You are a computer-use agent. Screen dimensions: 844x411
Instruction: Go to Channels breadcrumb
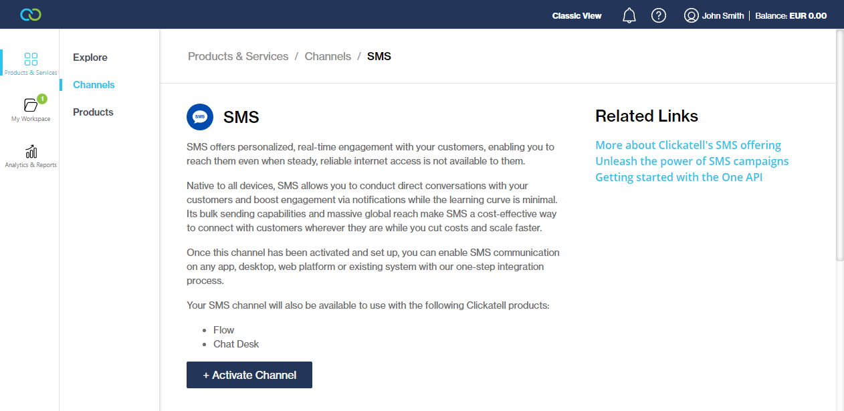[328, 56]
